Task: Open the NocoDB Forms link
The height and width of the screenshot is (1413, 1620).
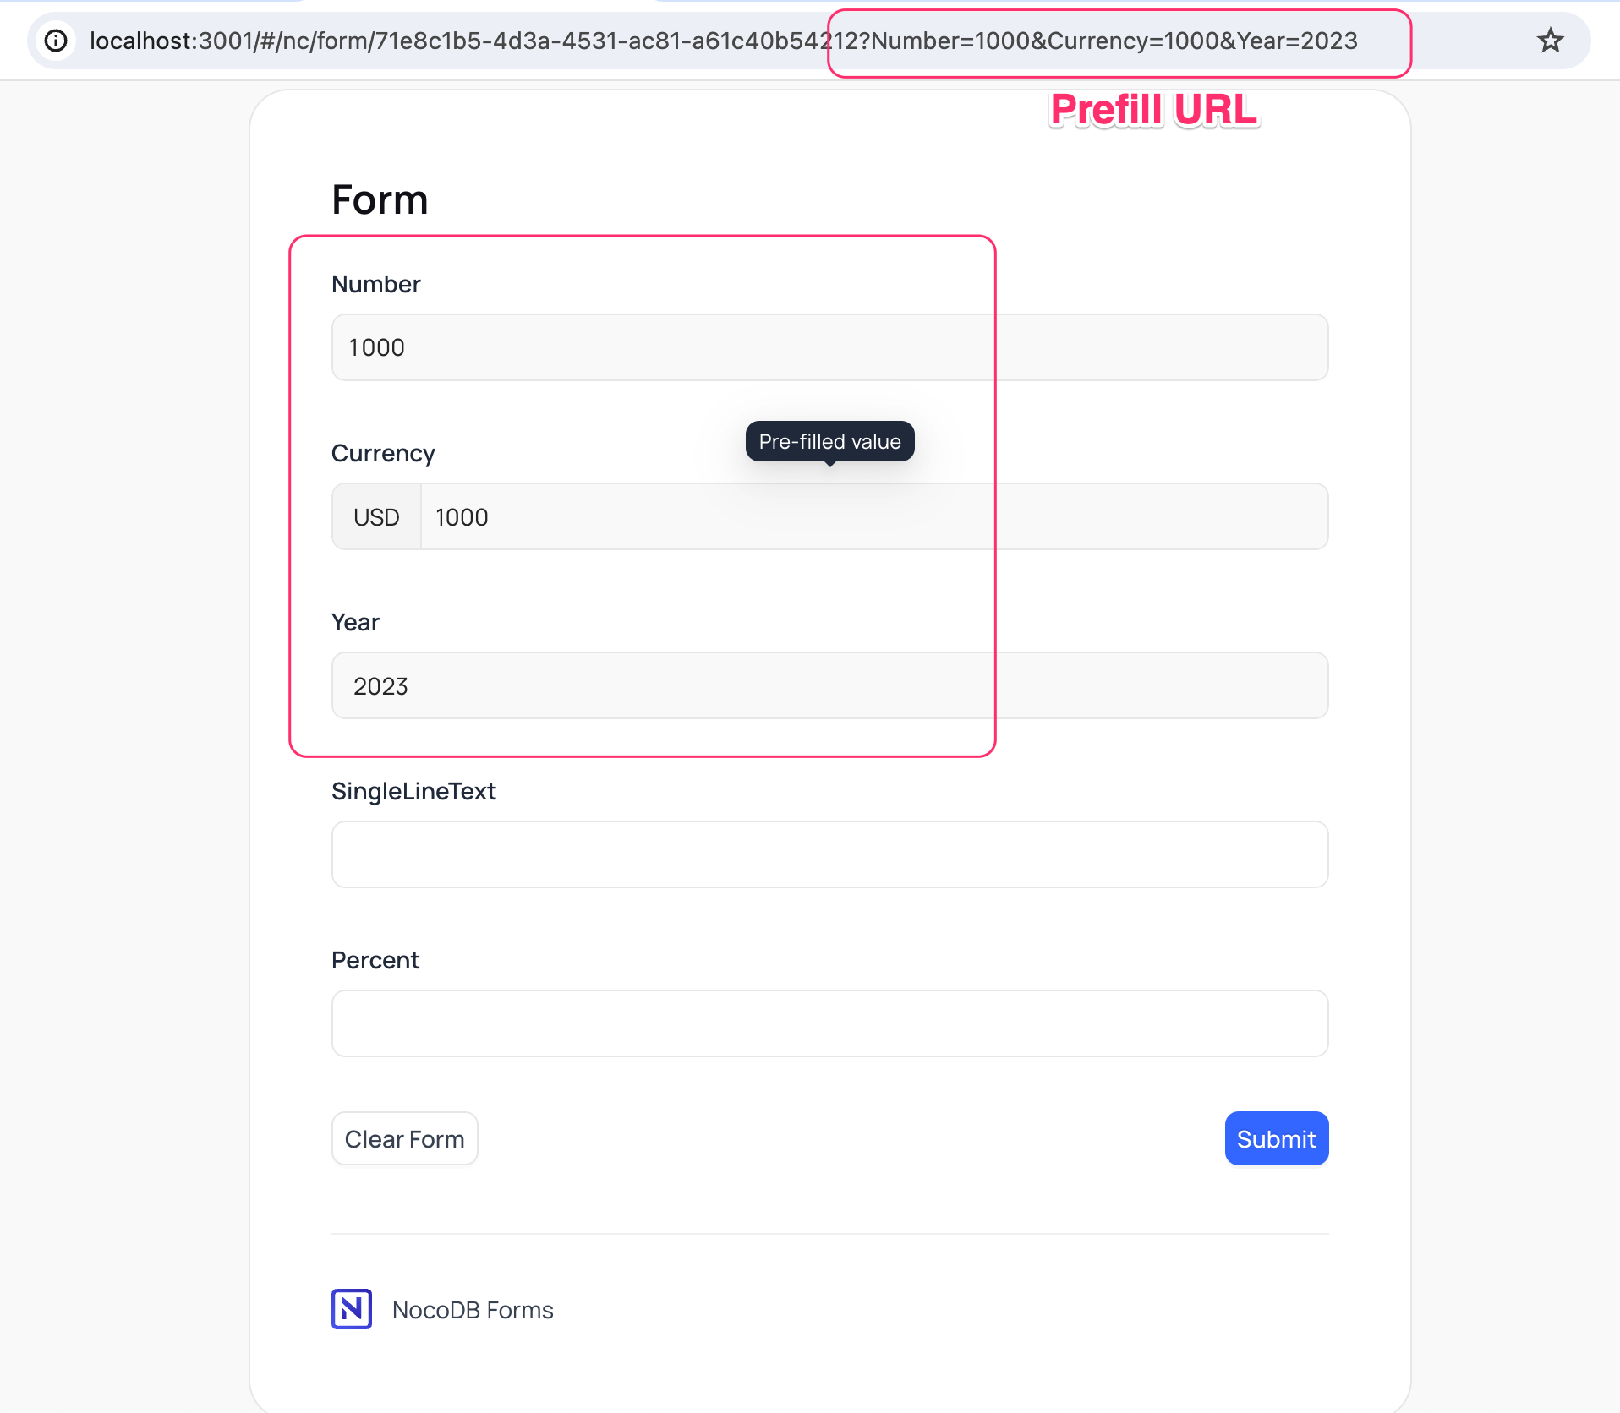Action: click(x=472, y=1309)
